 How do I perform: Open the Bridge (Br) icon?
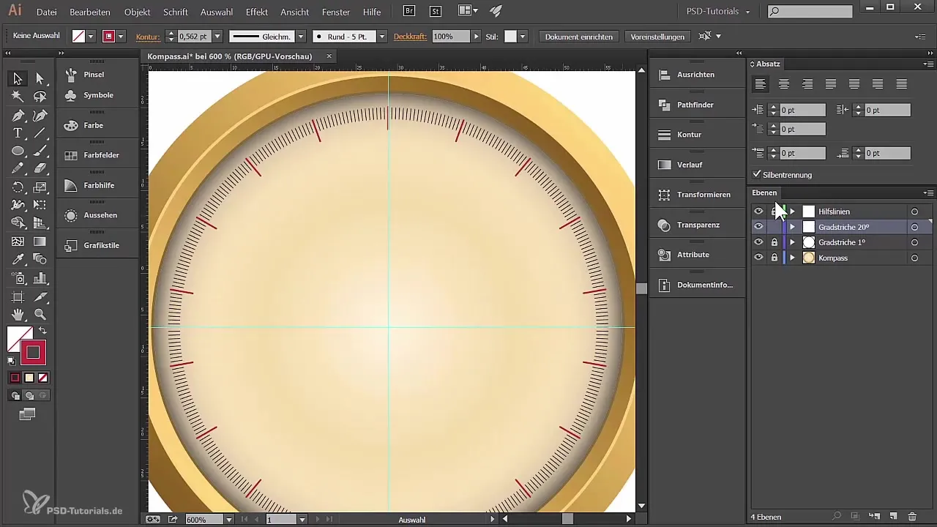[x=411, y=11]
